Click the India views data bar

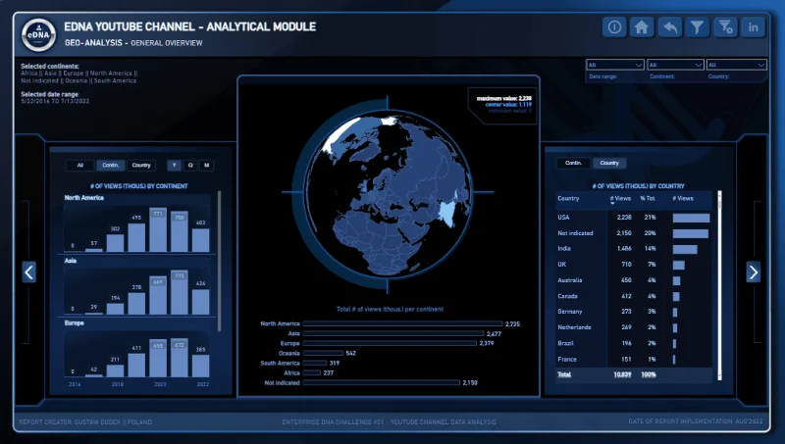point(685,249)
